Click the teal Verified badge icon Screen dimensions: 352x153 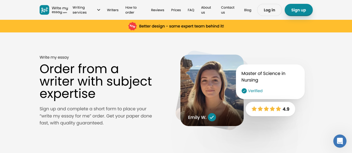pyautogui.click(x=244, y=91)
